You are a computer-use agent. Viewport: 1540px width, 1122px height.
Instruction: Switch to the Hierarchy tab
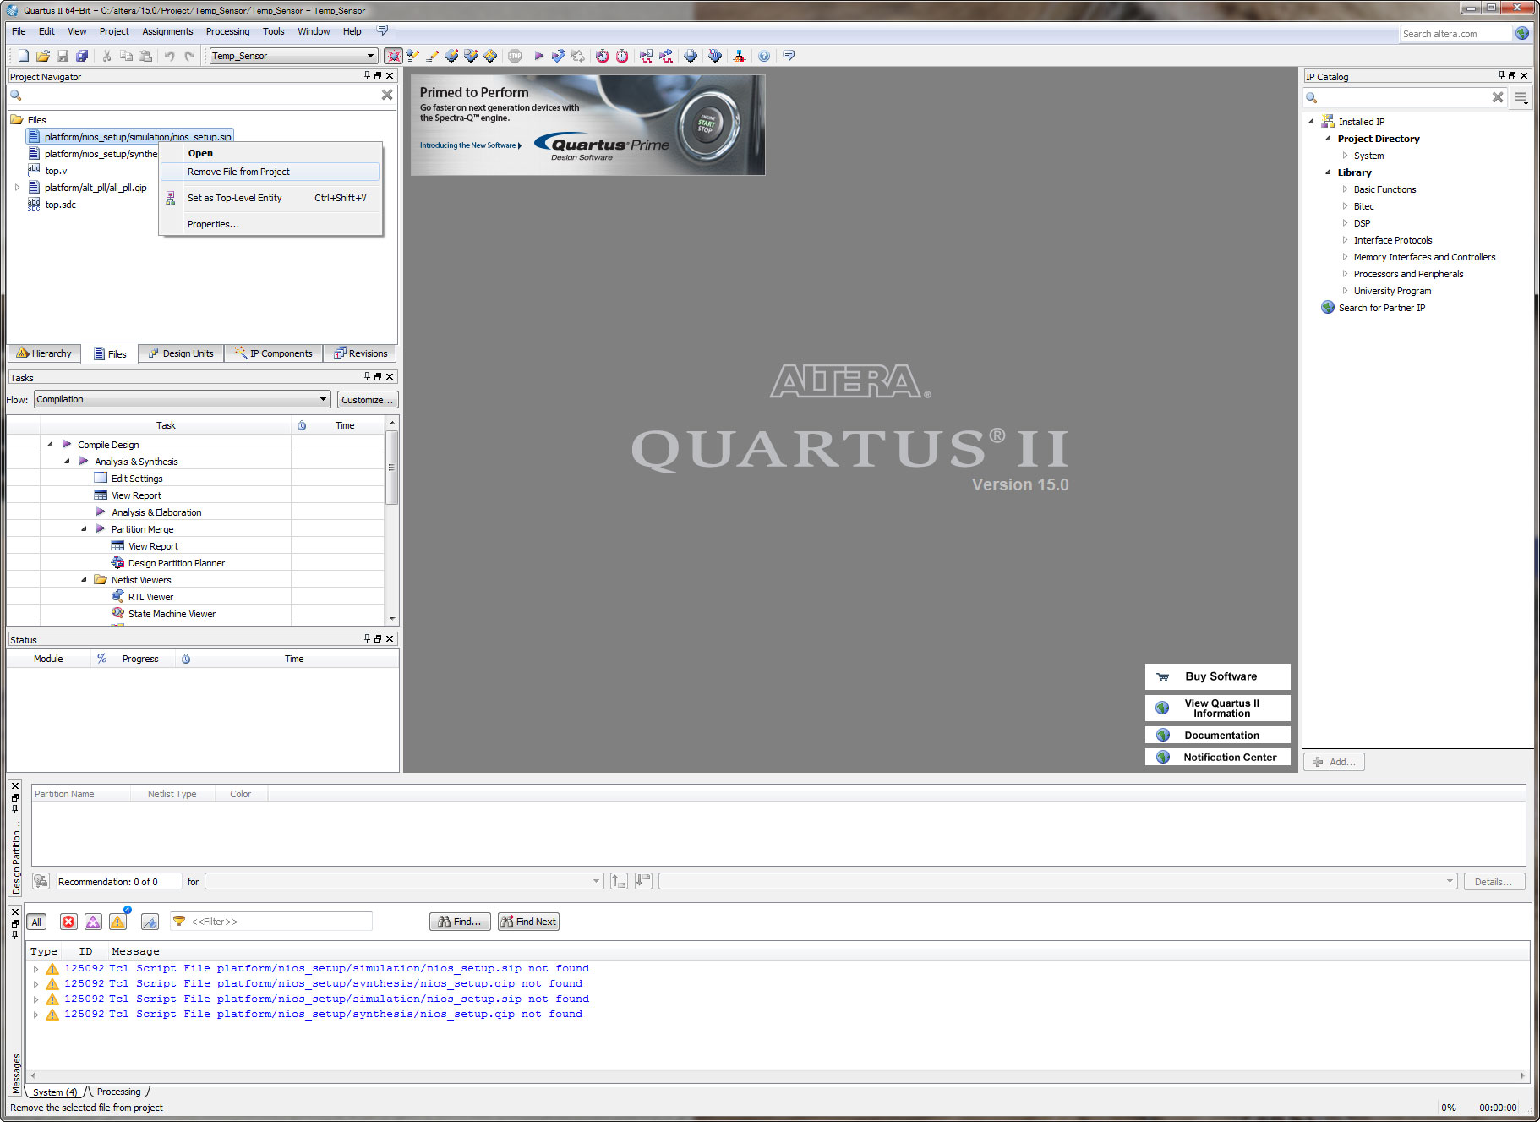coord(44,353)
